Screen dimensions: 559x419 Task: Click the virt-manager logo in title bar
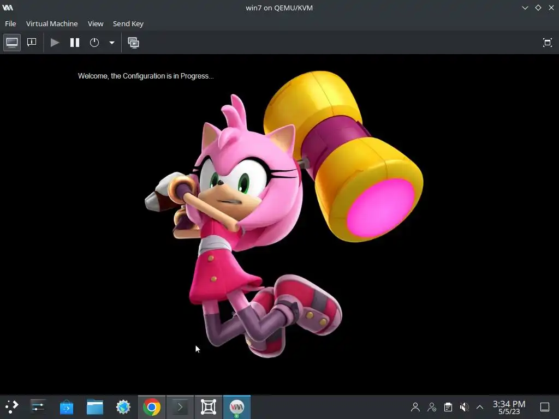(8, 8)
